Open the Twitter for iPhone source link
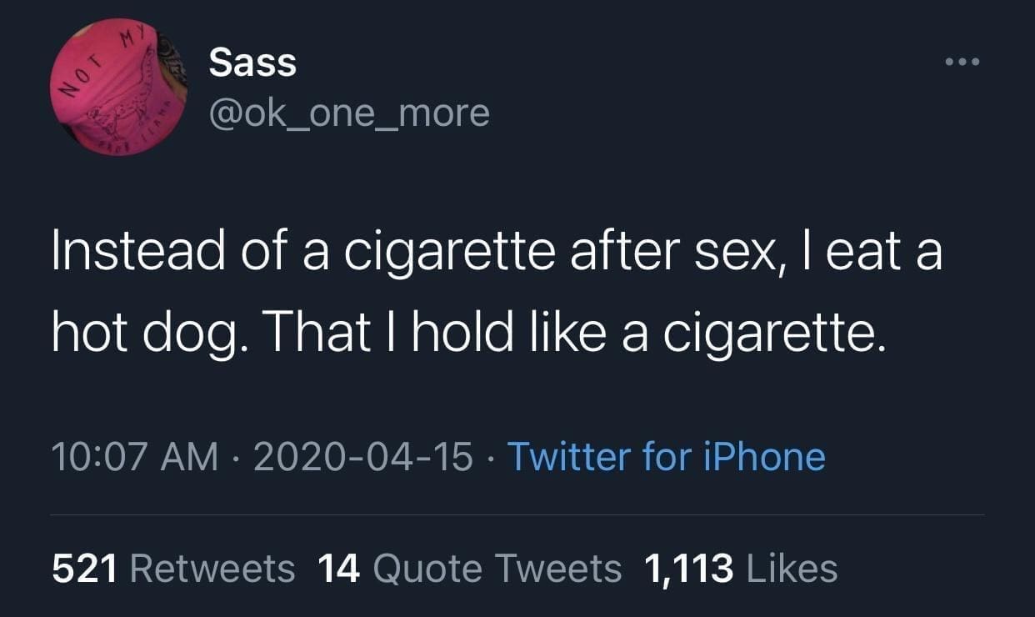The width and height of the screenshot is (1035, 617). 666,456
